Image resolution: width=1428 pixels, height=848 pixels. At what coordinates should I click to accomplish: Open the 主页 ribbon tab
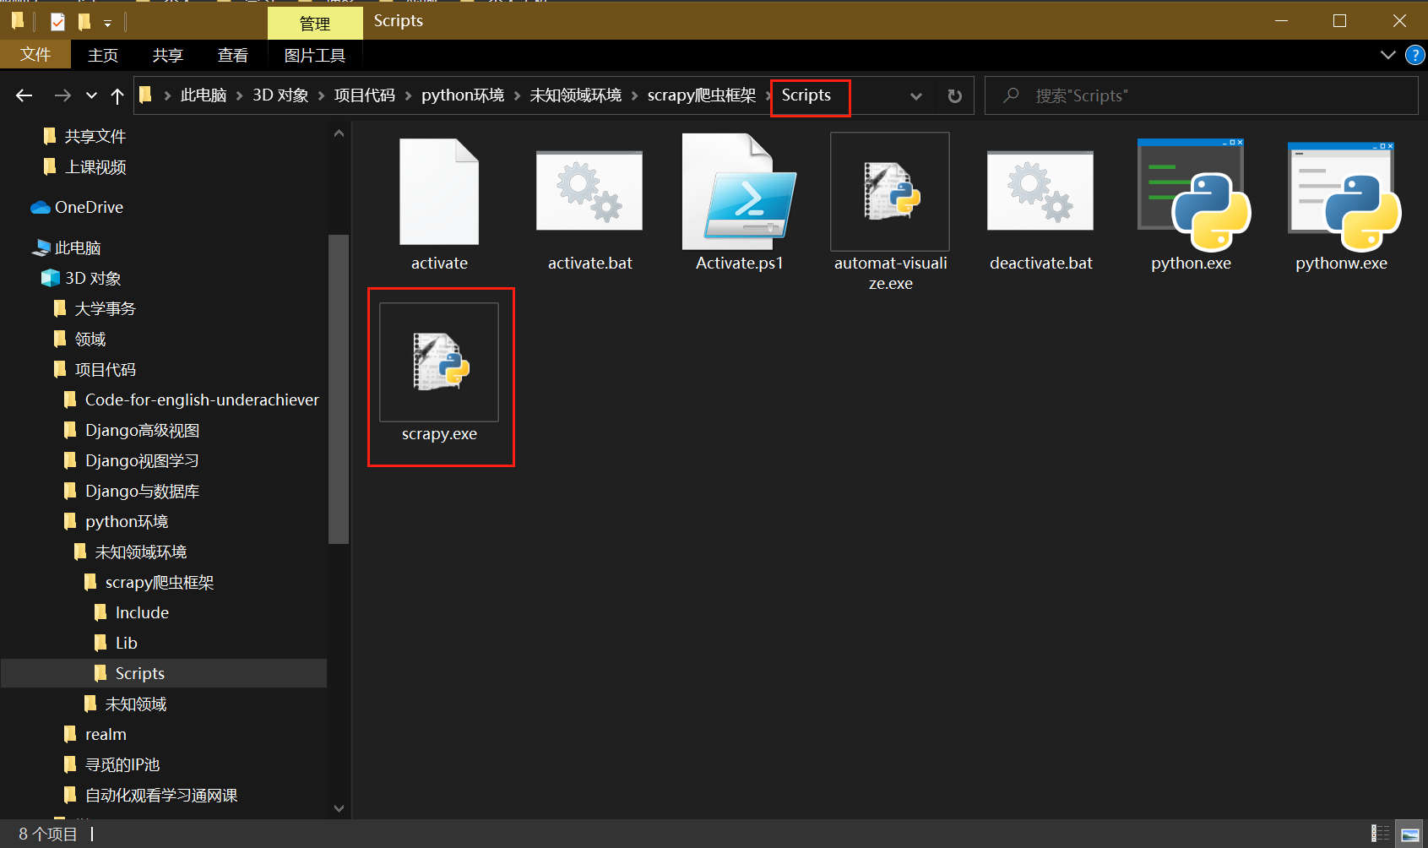[x=103, y=55]
